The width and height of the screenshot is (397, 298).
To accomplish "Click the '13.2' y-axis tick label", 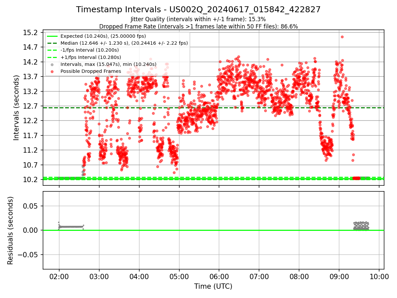I will tap(30, 91).
